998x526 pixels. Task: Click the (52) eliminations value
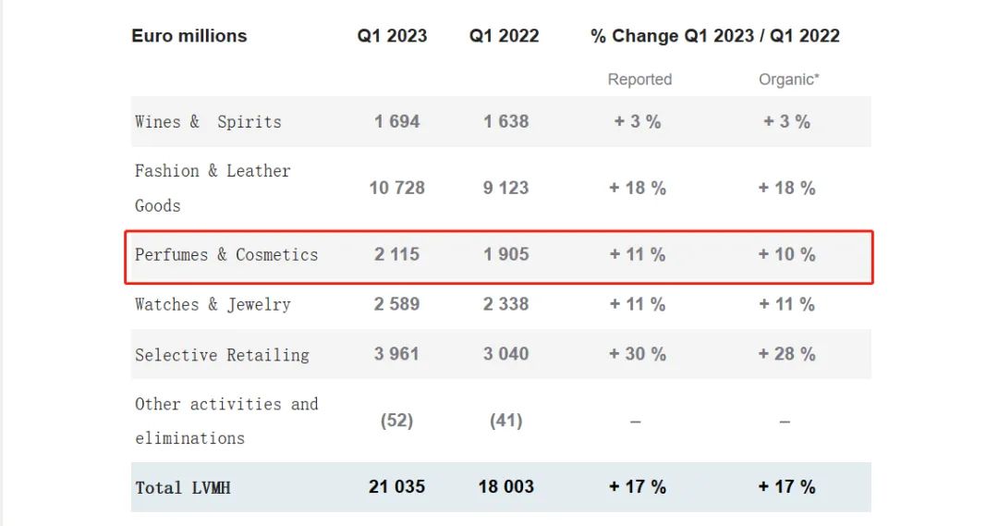(x=396, y=421)
